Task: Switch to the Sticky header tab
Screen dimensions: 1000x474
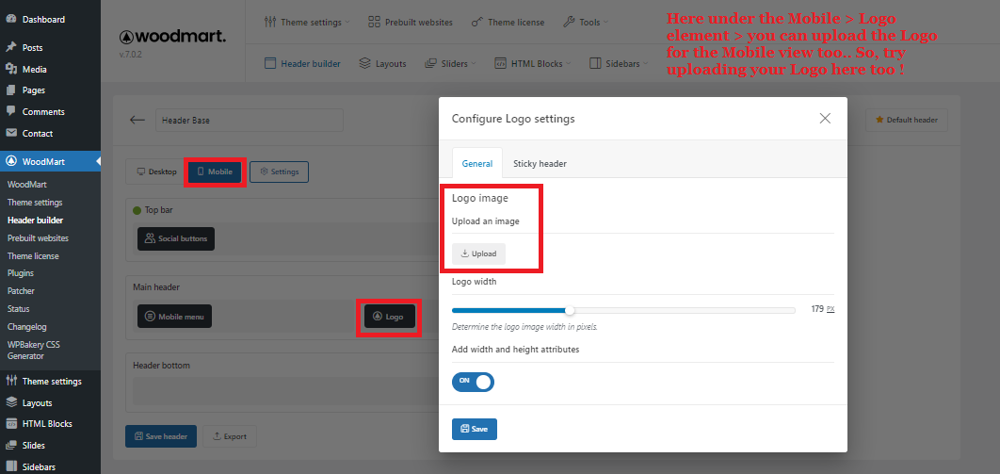Action: 540,163
